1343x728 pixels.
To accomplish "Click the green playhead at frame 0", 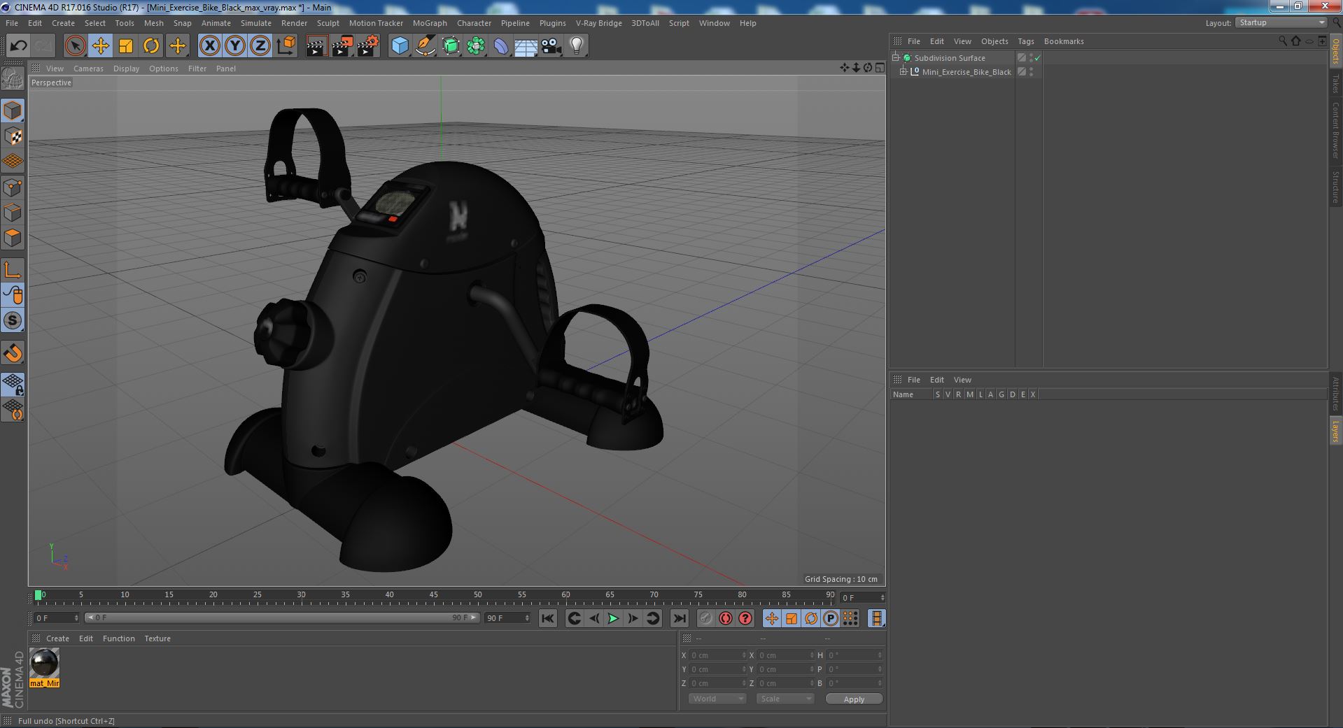I will pos(38,596).
